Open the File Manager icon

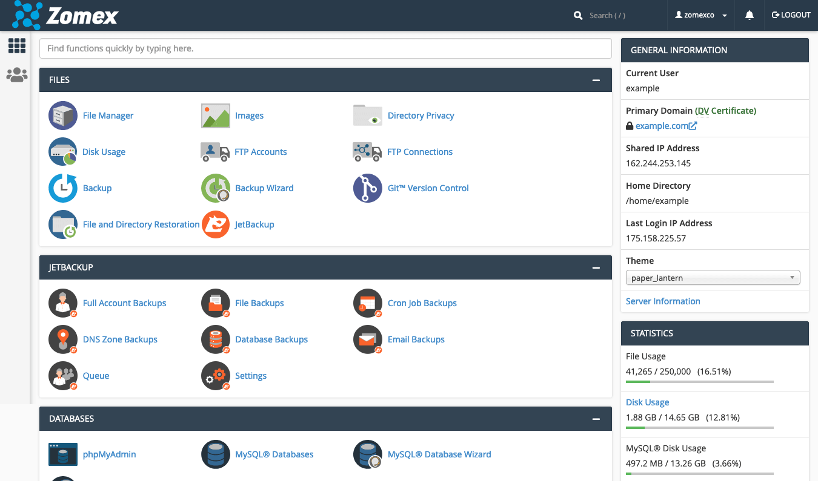[x=63, y=116]
